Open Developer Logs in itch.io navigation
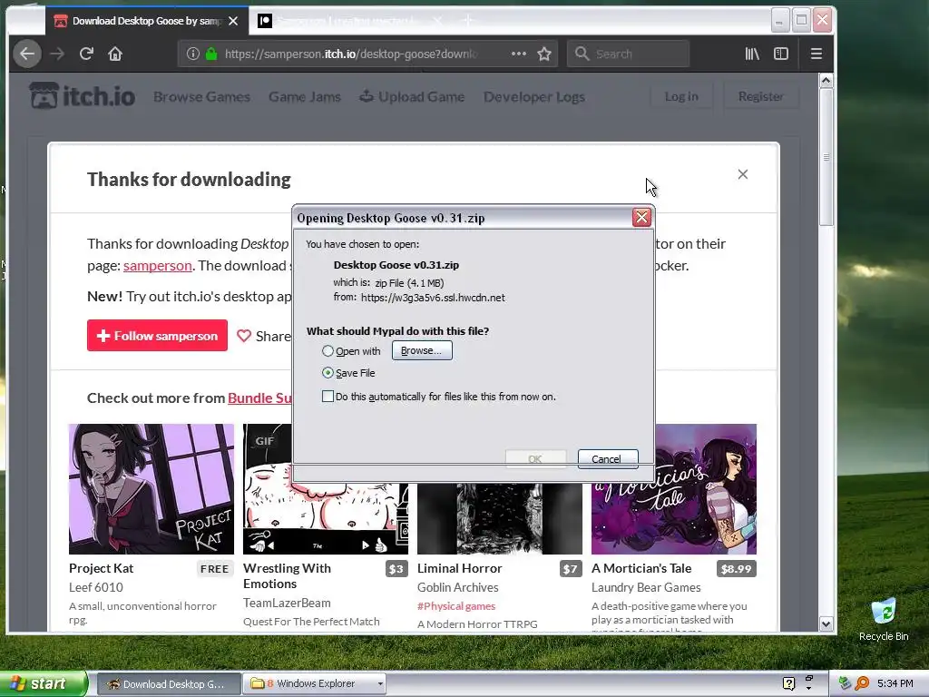929x697 pixels. (x=533, y=96)
